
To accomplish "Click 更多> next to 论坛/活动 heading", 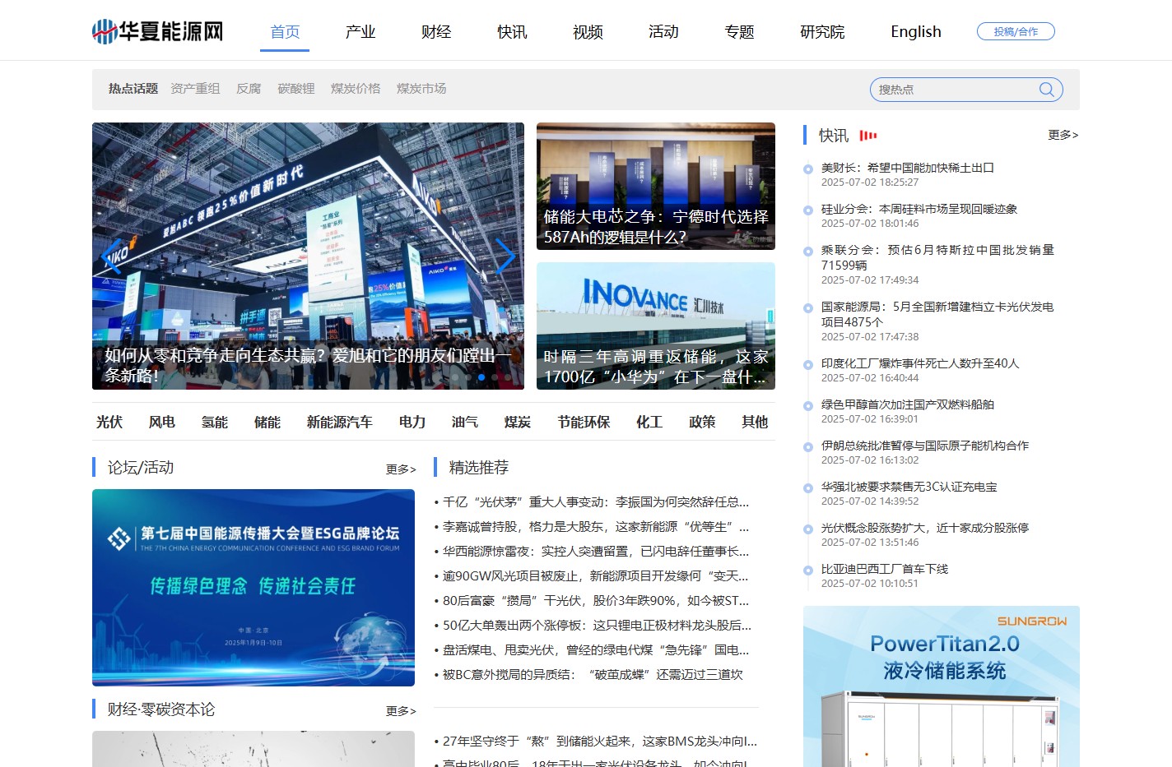I will [401, 469].
